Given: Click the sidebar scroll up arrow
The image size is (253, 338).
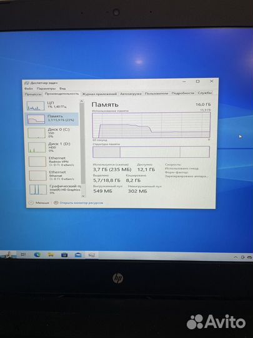Looking at the screenshot, I should (82, 101).
